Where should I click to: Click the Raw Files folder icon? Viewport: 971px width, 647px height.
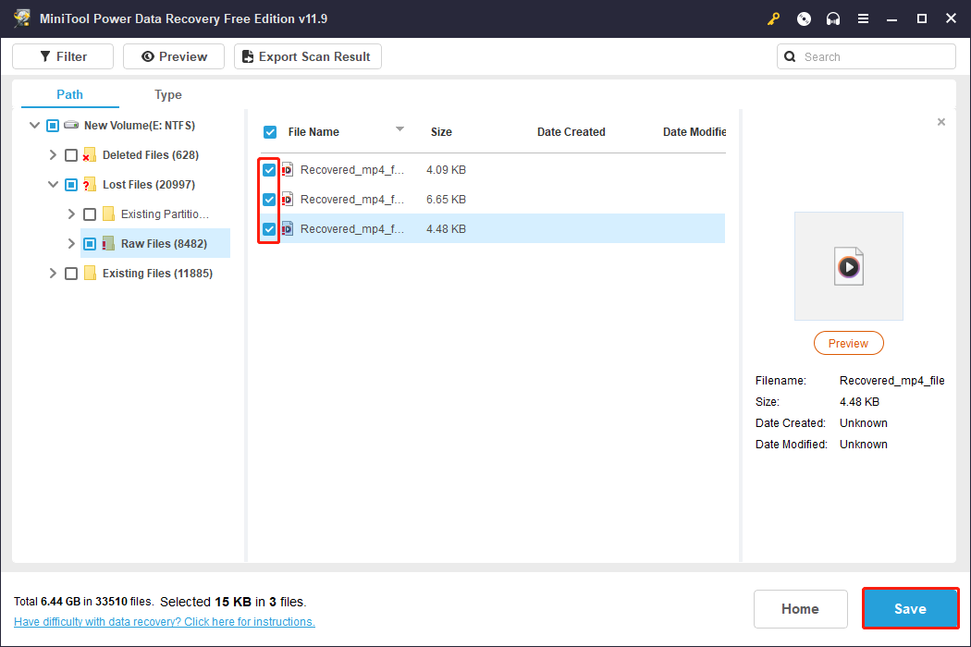[108, 244]
